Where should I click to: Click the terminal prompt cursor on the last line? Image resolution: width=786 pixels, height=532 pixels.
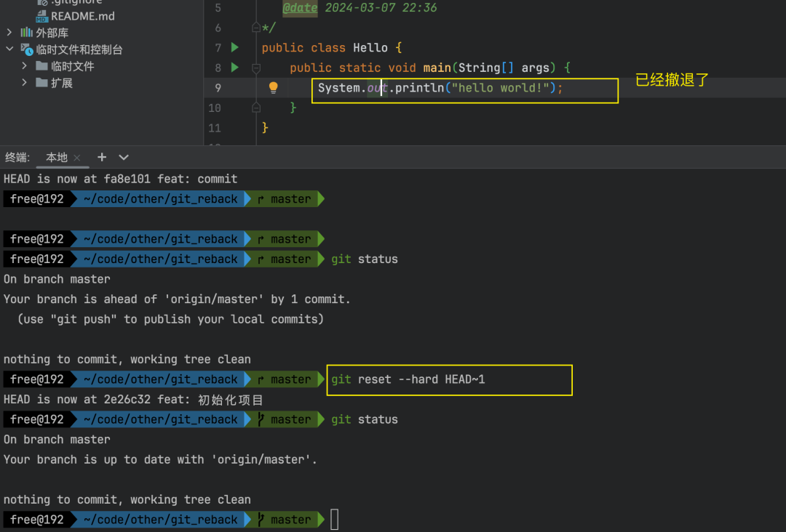click(335, 520)
